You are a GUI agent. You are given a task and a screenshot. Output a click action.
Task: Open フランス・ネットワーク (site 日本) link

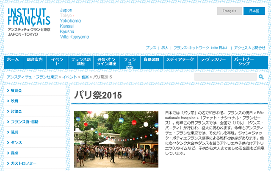point(201,48)
